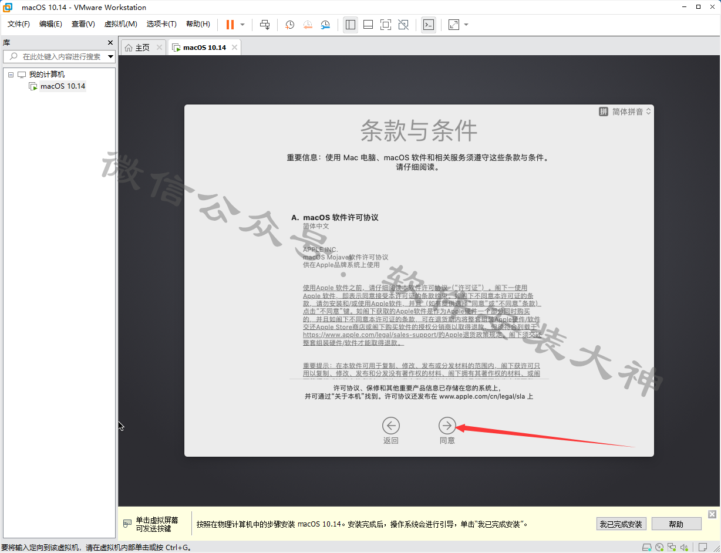Toggle the thumbnail bar view icon
The height and width of the screenshot is (553, 721).
point(368,25)
